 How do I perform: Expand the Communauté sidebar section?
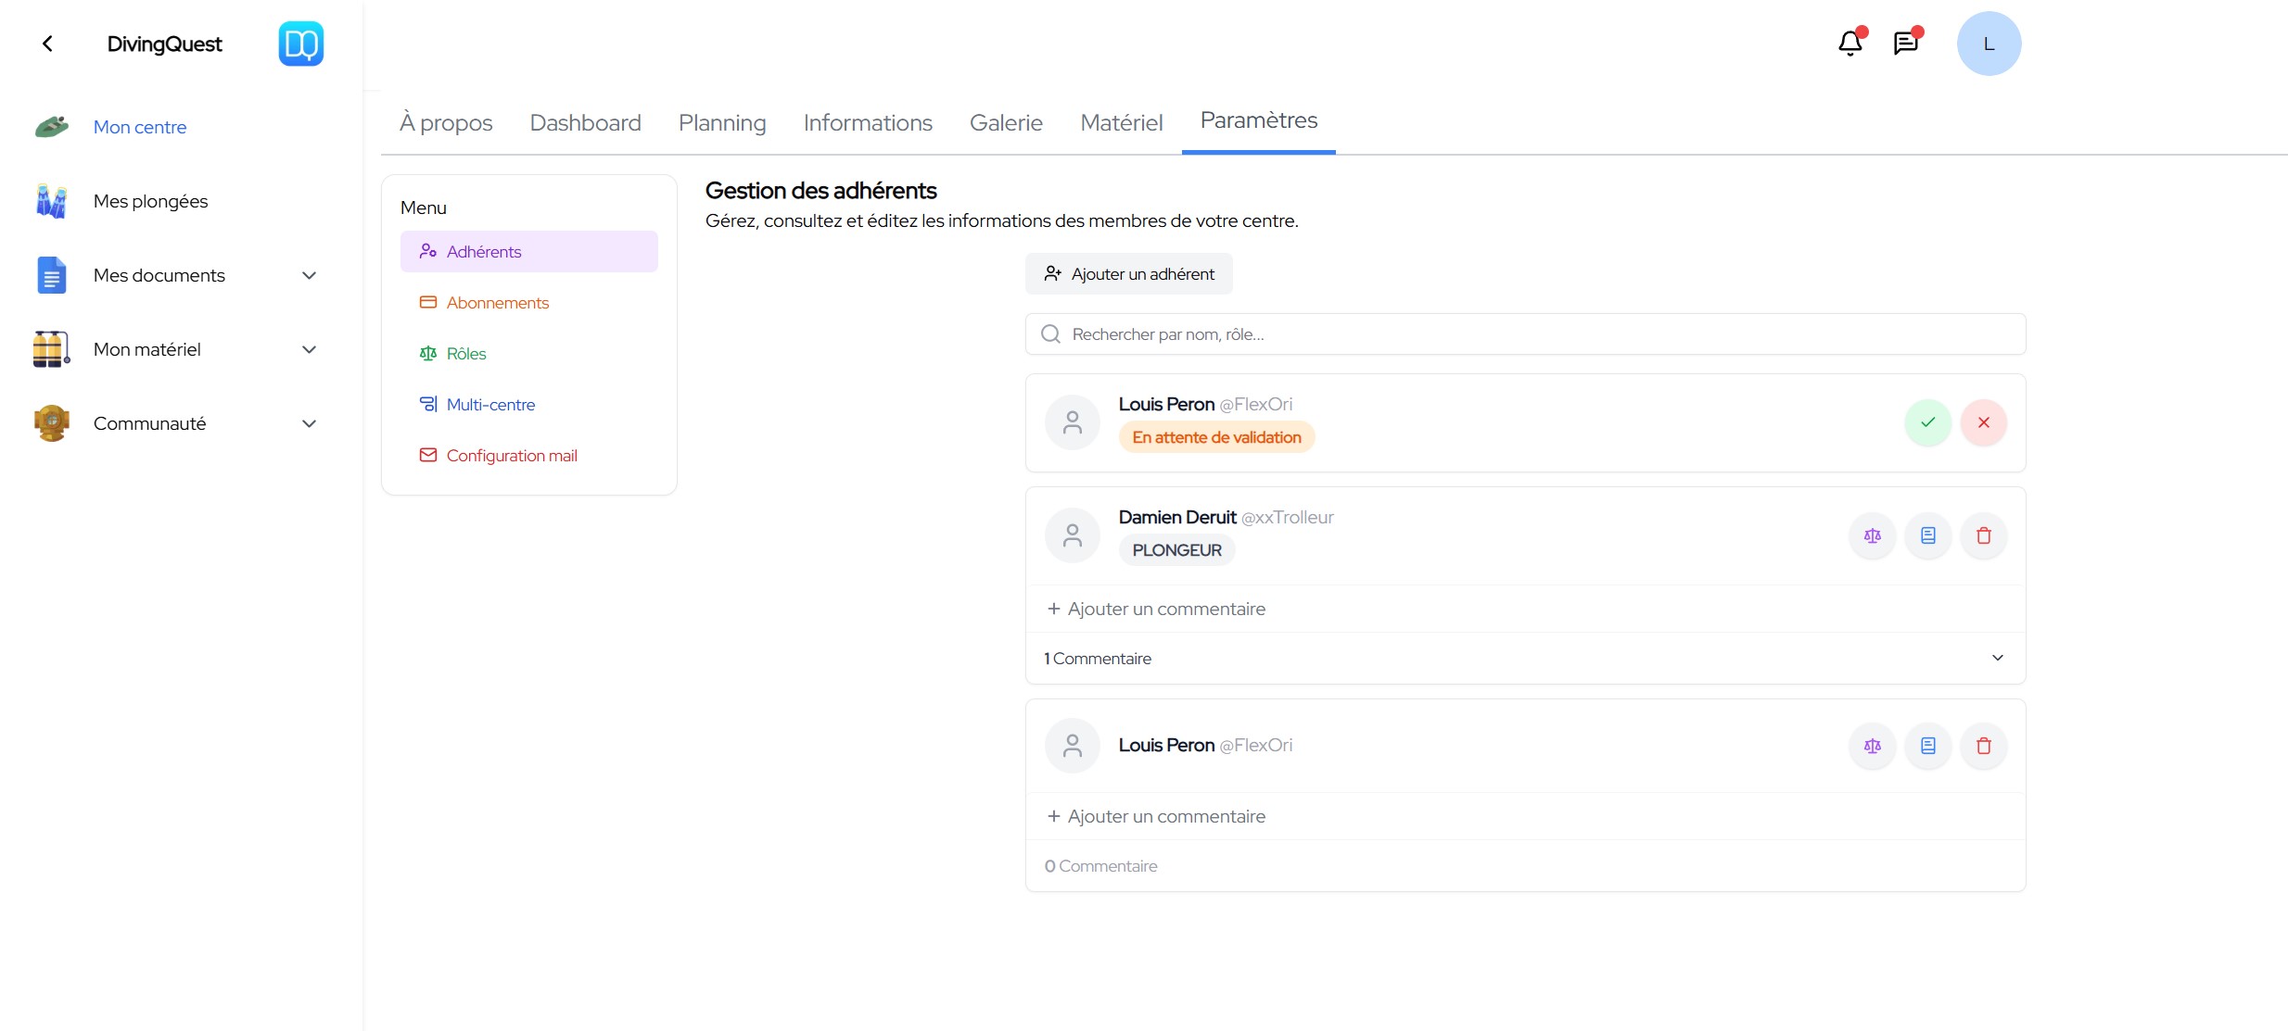tap(309, 423)
